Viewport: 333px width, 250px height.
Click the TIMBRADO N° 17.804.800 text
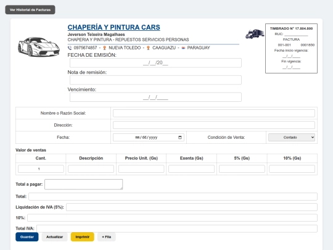[291, 28]
